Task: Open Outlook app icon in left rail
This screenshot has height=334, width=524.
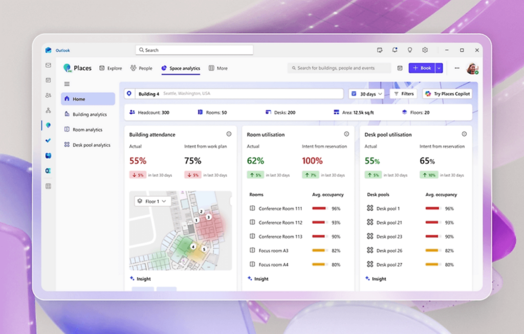Action: point(49,171)
